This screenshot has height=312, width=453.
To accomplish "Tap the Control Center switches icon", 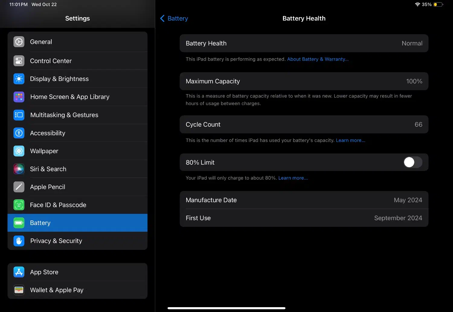I will (19, 61).
